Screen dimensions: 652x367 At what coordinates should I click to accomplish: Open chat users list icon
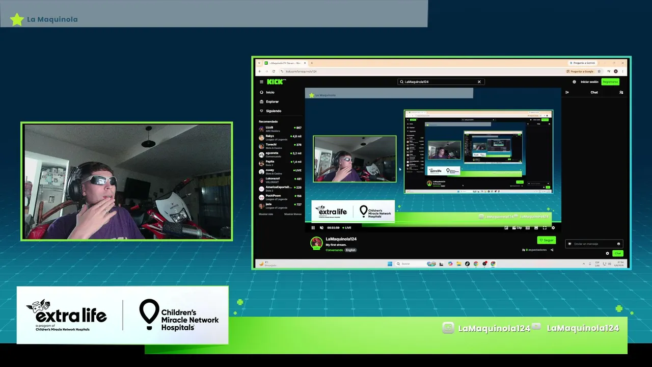pos(621,92)
